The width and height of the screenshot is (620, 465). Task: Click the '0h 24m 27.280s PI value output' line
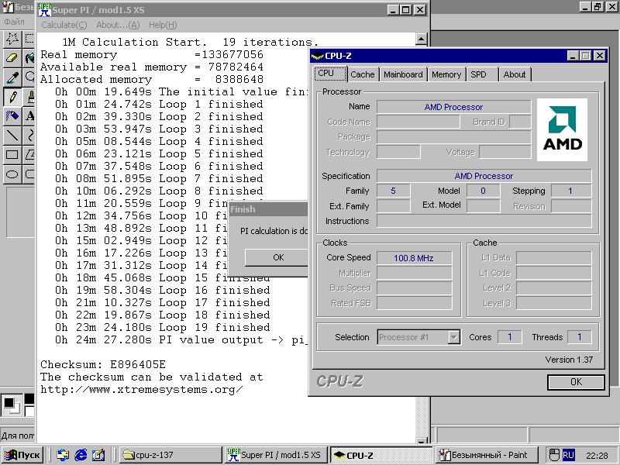181,340
